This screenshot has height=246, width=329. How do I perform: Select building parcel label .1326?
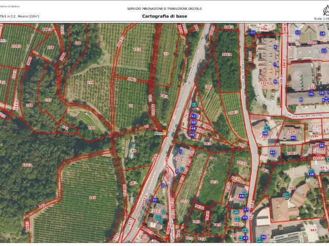(x=178, y=159)
